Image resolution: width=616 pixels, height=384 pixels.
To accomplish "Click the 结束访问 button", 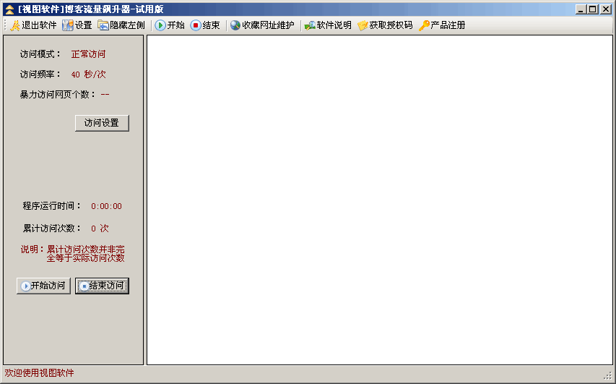I will coord(102,286).
